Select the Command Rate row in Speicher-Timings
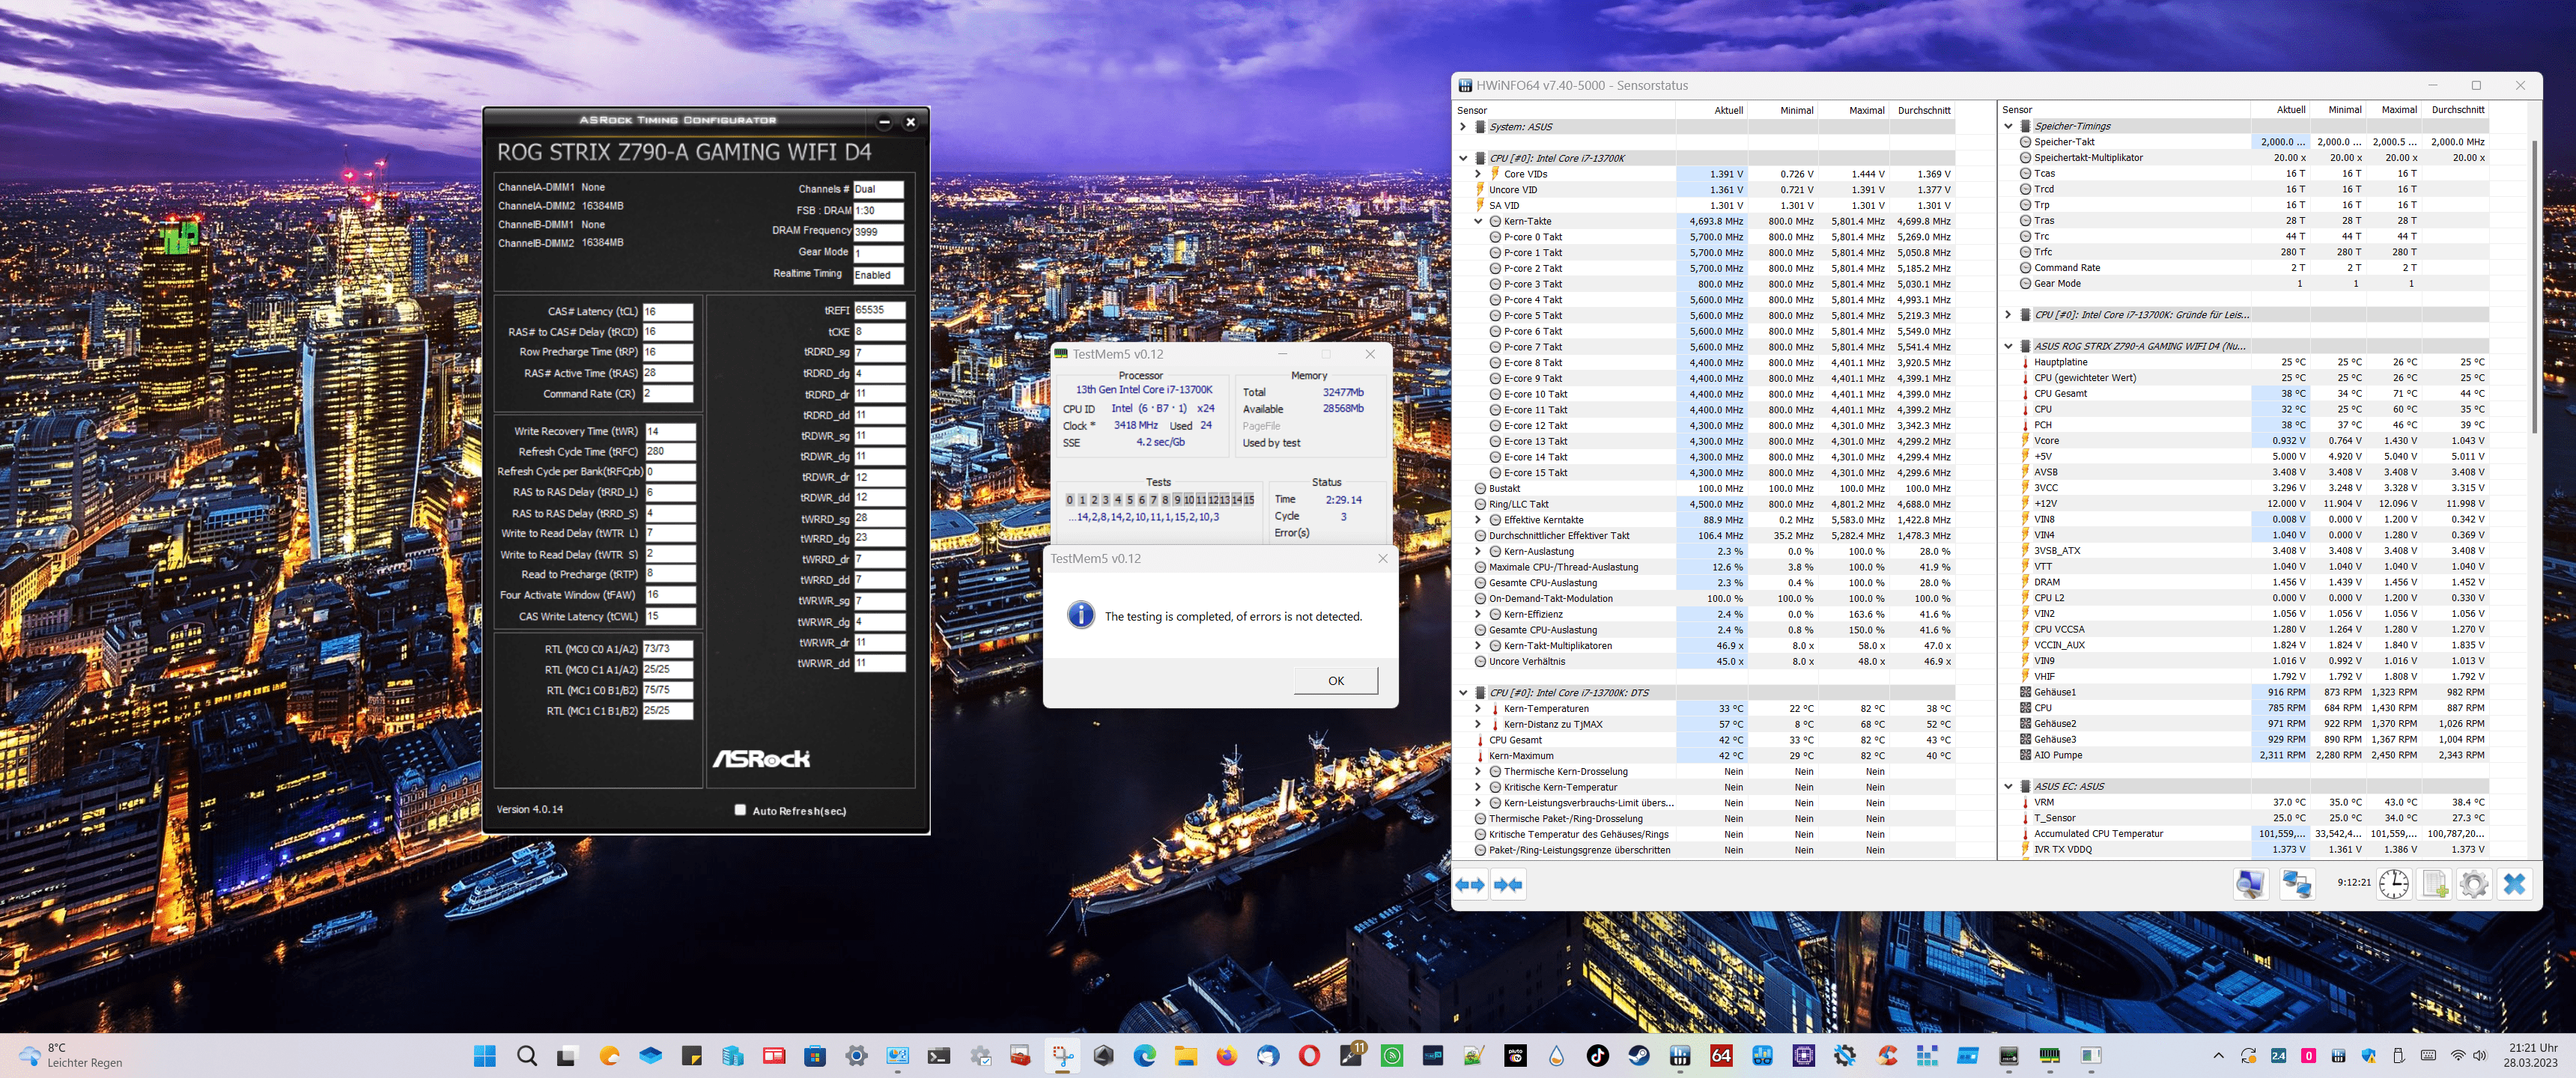2576x1078 pixels. [x=2245, y=268]
